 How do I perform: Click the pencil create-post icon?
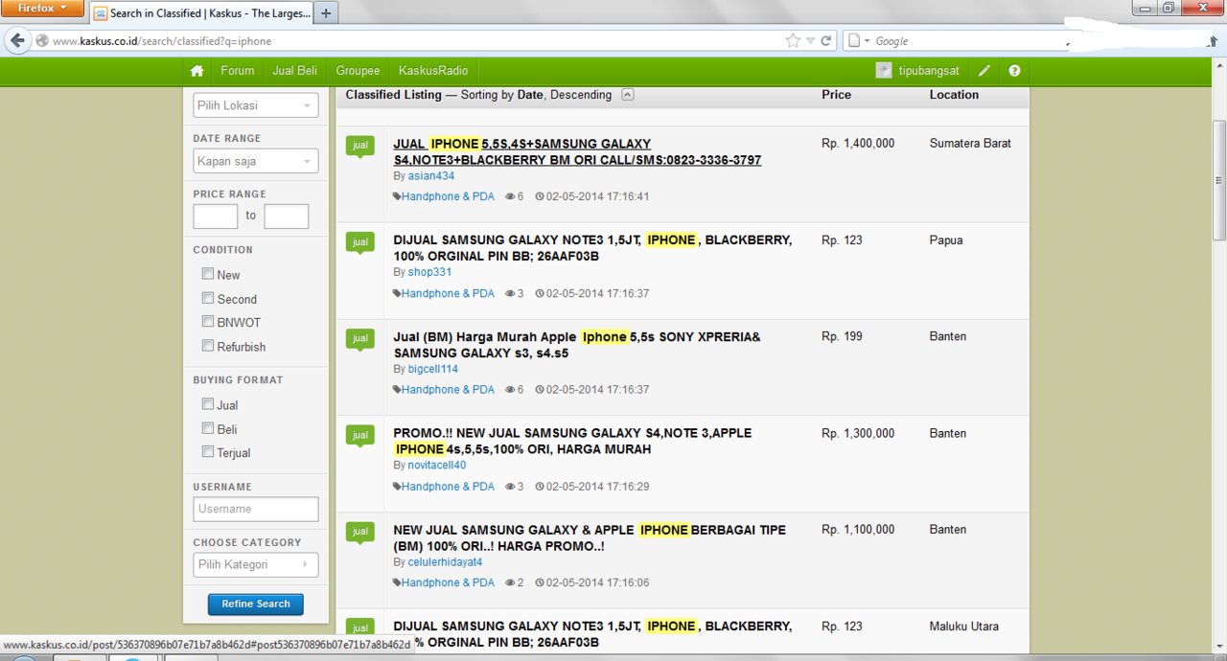coord(984,71)
